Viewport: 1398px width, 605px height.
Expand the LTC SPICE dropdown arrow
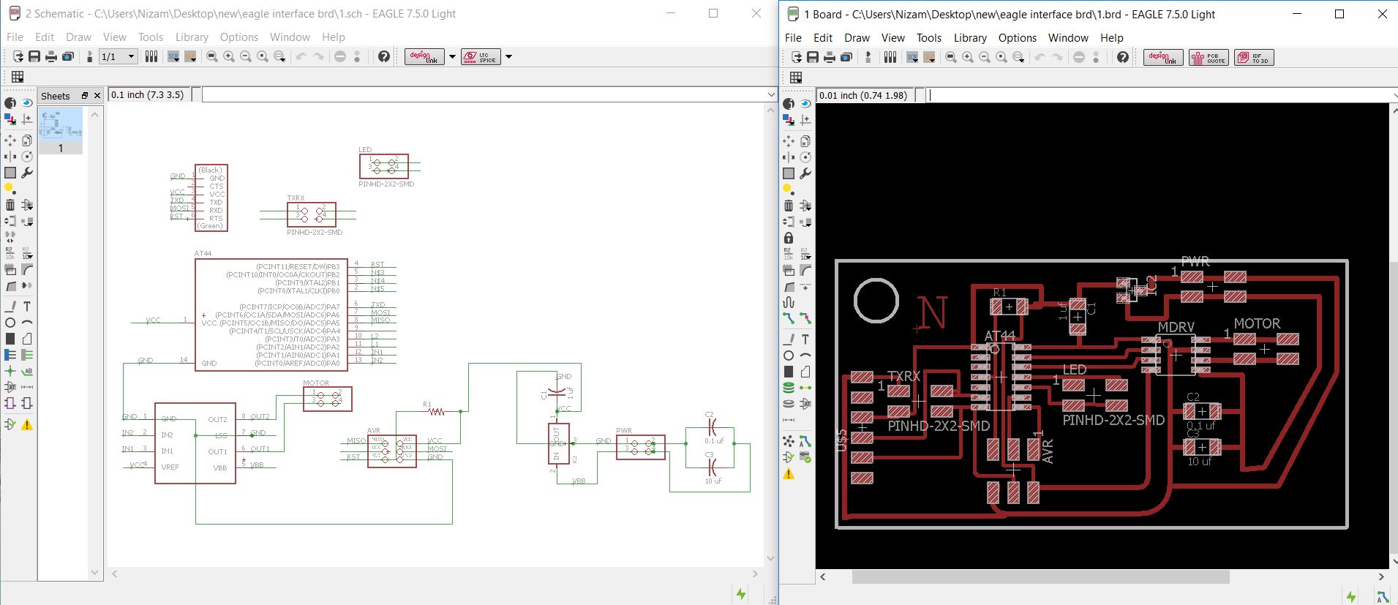(x=508, y=56)
